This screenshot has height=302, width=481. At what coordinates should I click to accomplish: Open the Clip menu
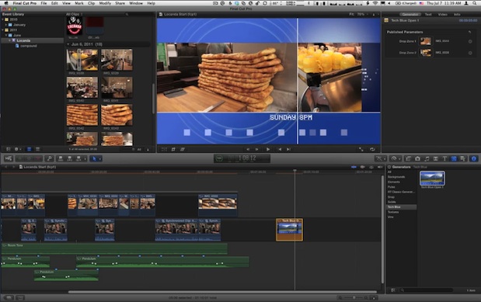click(91, 3)
